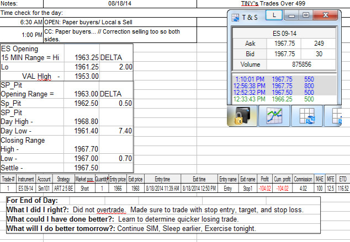
Task: Click the Bid size 30
Action: pyautogui.click(x=319, y=54)
